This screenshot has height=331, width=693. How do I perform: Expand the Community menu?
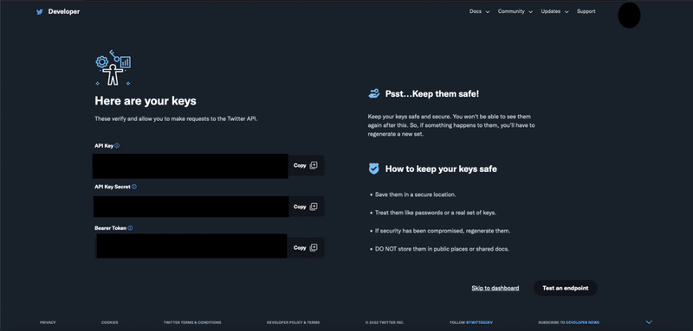pyautogui.click(x=515, y=11)
